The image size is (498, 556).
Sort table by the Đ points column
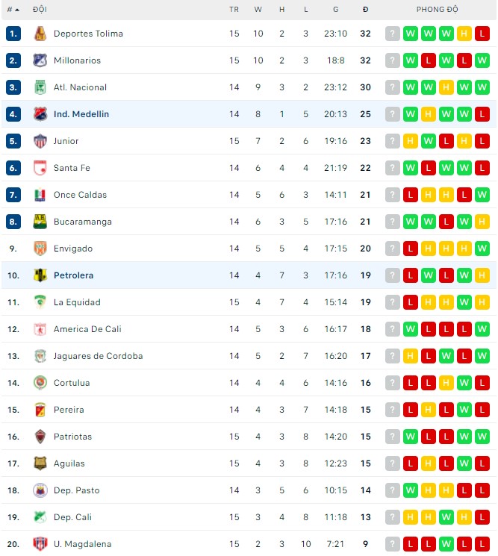[365, 10]
